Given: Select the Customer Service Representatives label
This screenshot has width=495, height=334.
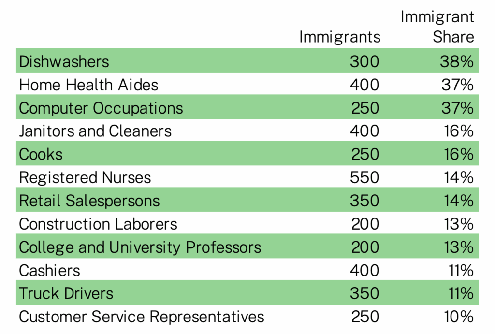Looking at the screenshot, I should click(142, 317).
